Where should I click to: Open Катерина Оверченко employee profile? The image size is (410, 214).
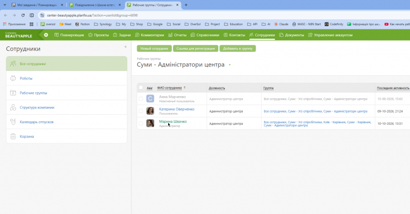pos(177,109)
